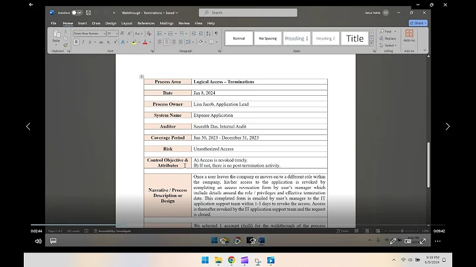Open the Line and Paragraph Spacing menu
This screenshot has height=267, width=476.
pos(190,42)
